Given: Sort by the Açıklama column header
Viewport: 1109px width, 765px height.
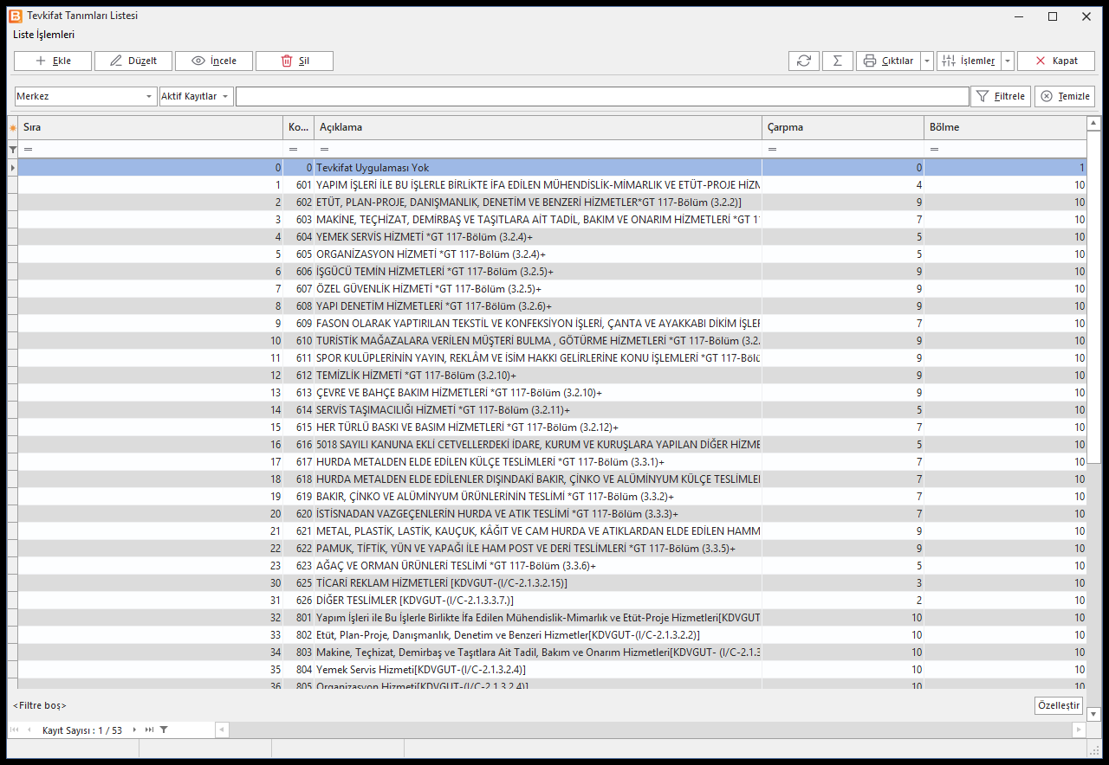Looking at the screenshot, I should pyautogui.click(x=538, y=127).
